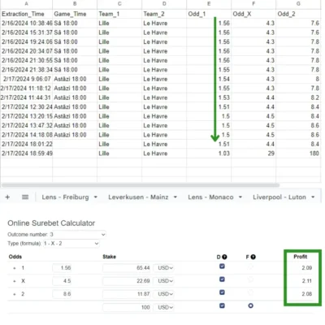The image size is (325, 325).
Task: Select the F radio button for outcome X
Action: (x=250, y=279)
